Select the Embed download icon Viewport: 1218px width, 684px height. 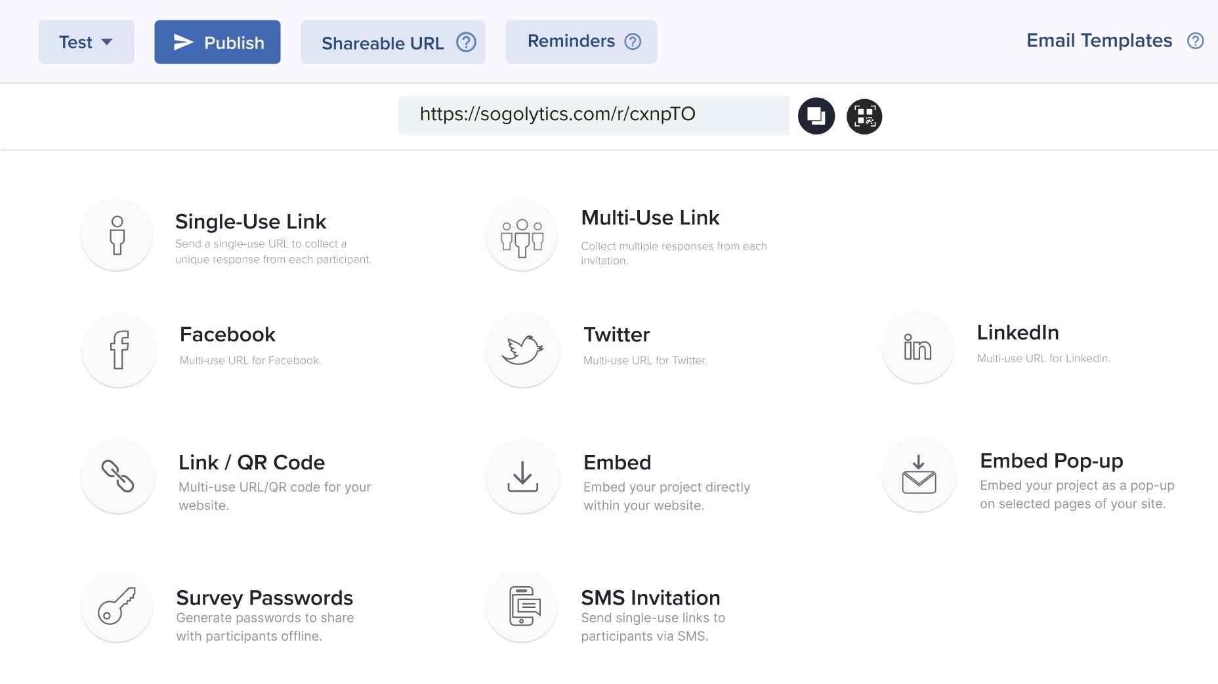point(522,477)
